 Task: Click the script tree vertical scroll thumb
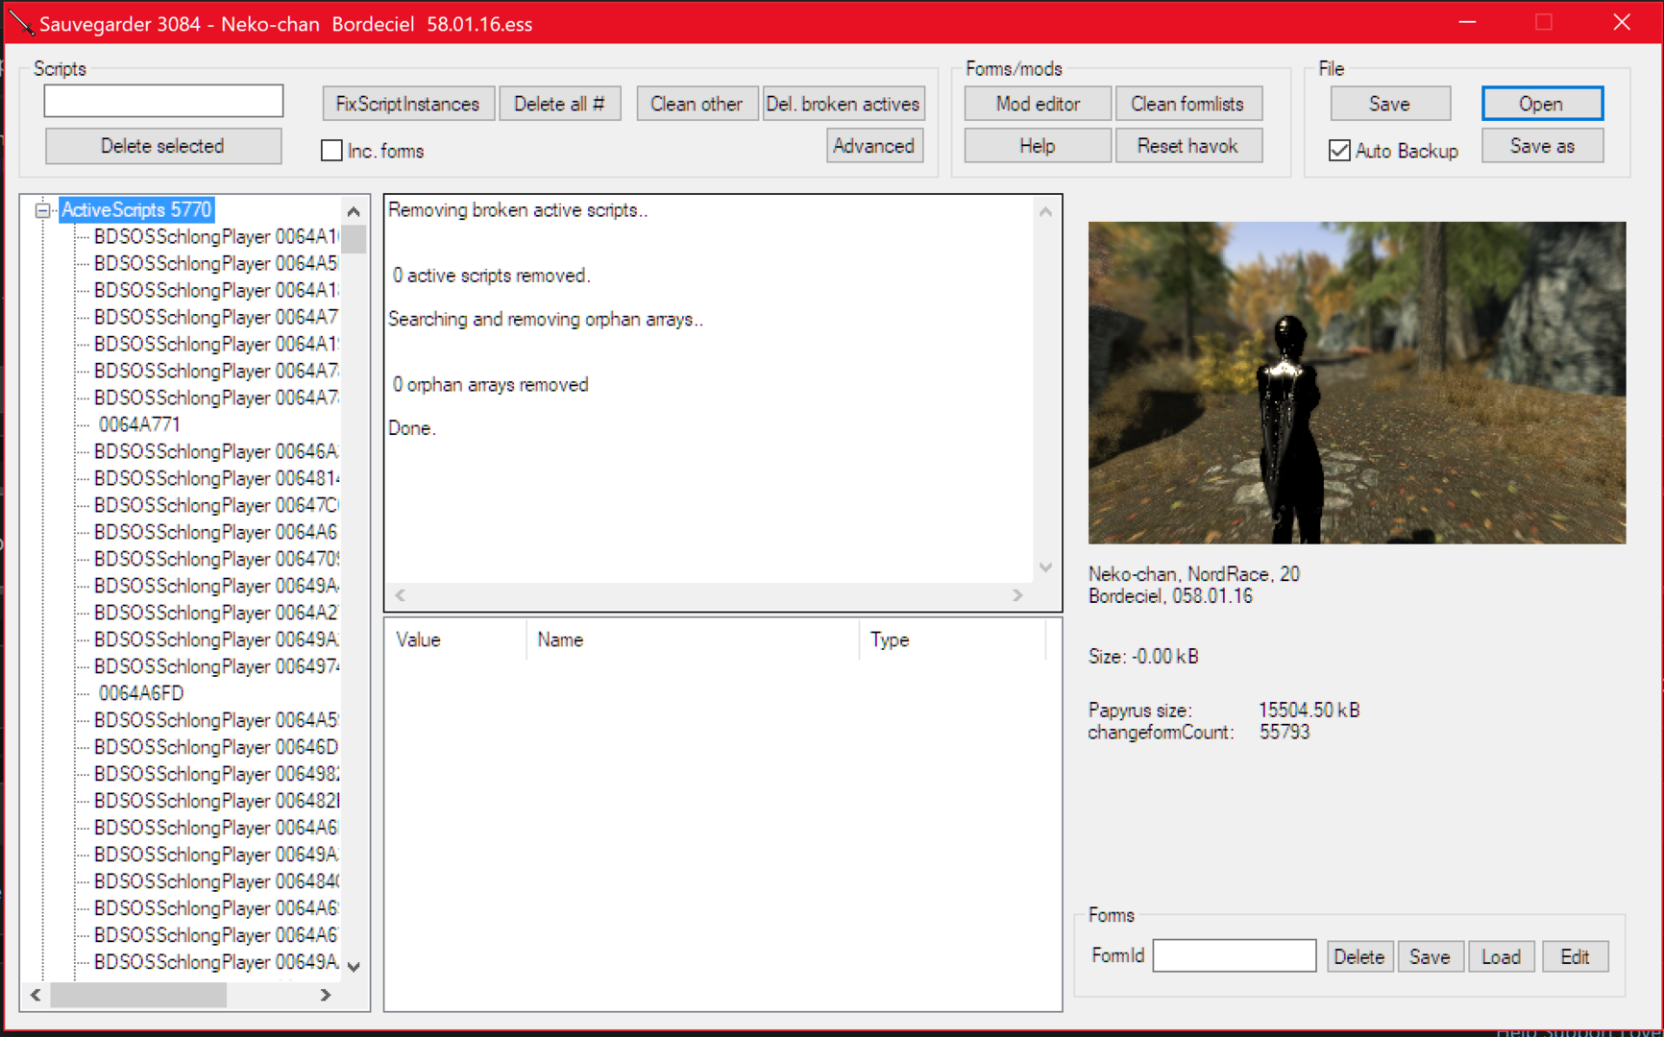click(x=354, y=239)
